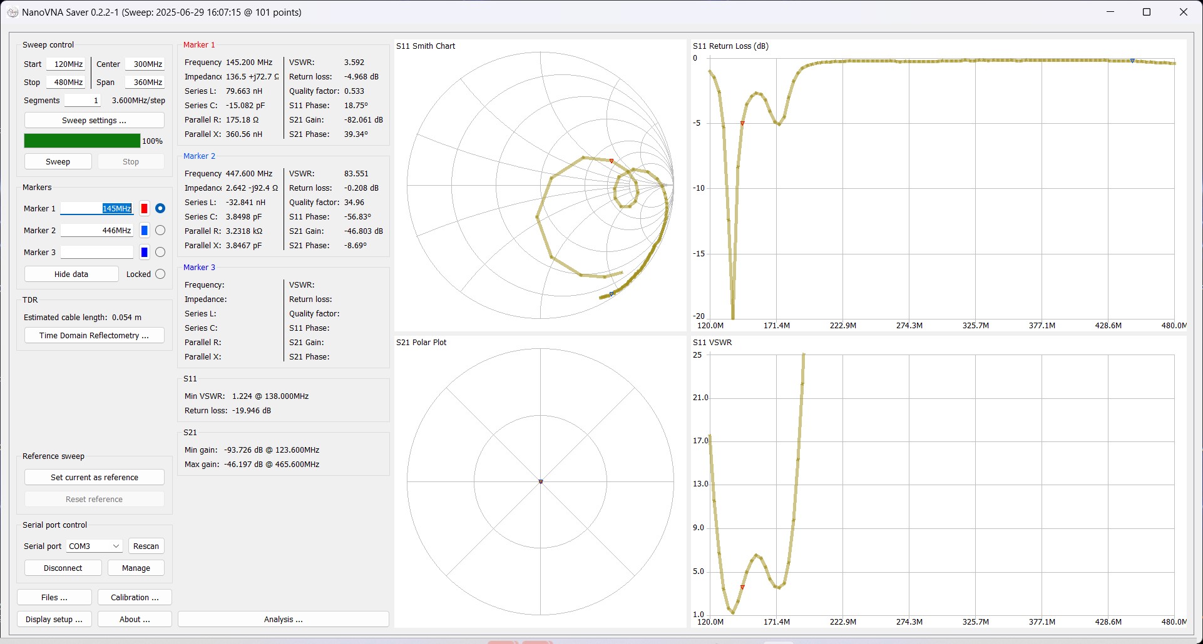This screenshot has width=1203, height=644.
Task: Enable the Locked marker radio option
Action: click(160, 274)
